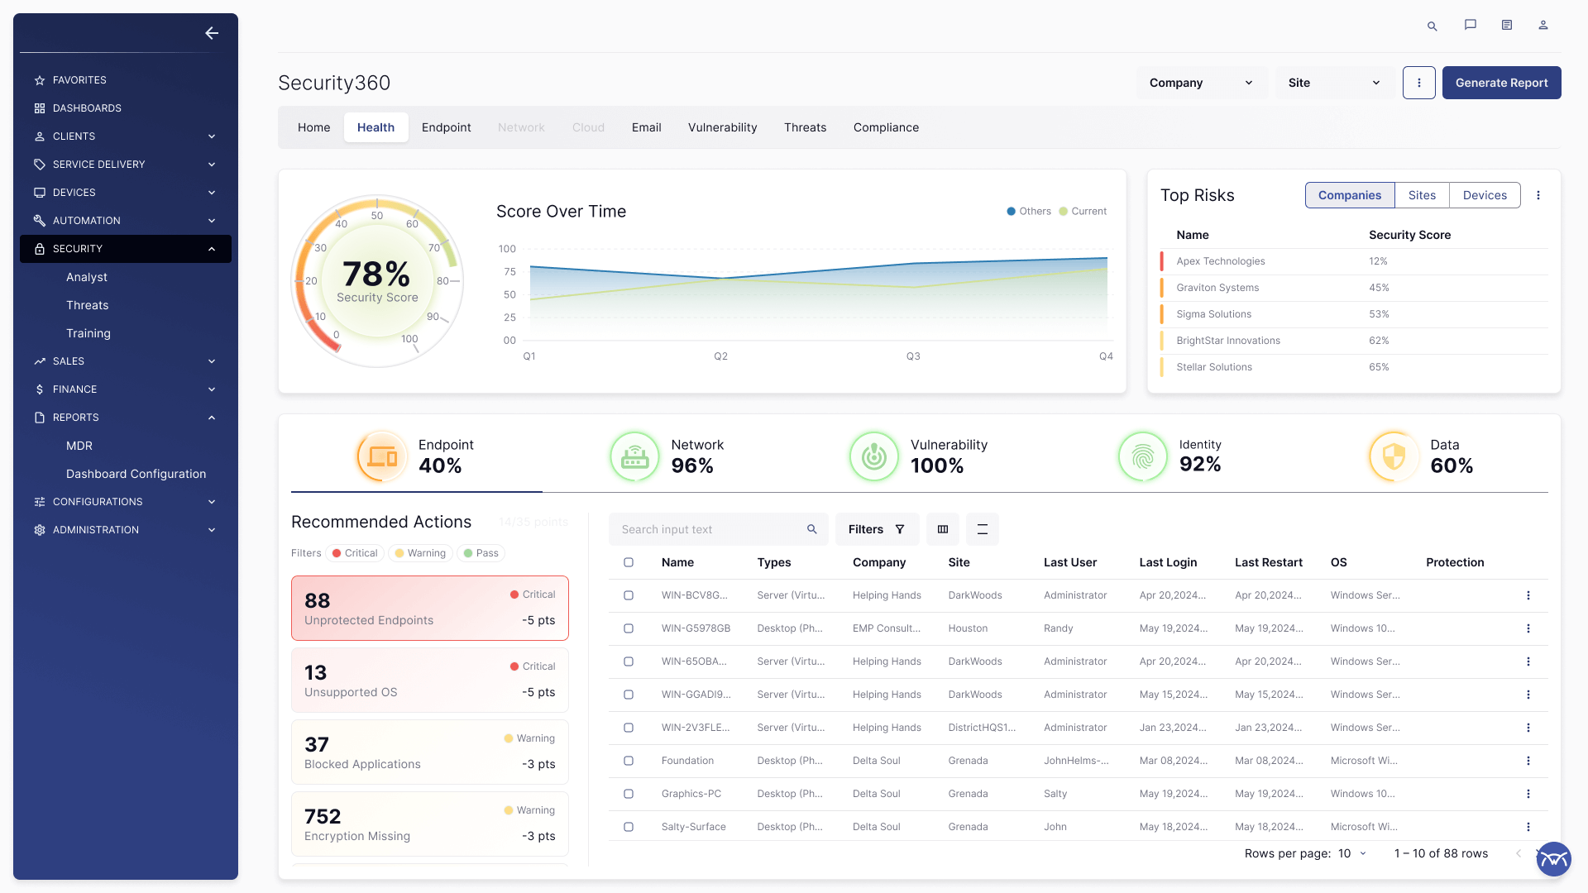This screenshot has height=893, width=1588.
Task: Select the Identity fingerprint icon
Action: (1142, 456)
